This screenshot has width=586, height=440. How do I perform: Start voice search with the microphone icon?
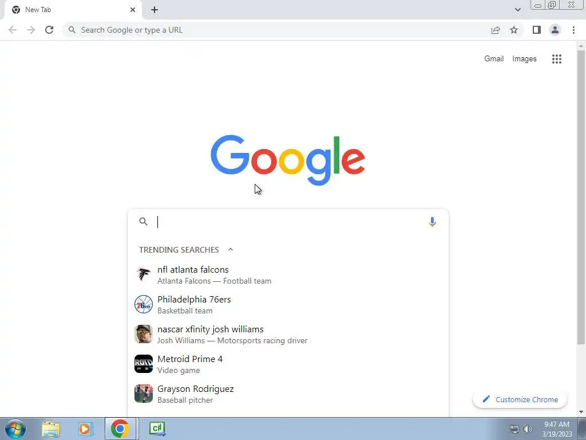432,222
